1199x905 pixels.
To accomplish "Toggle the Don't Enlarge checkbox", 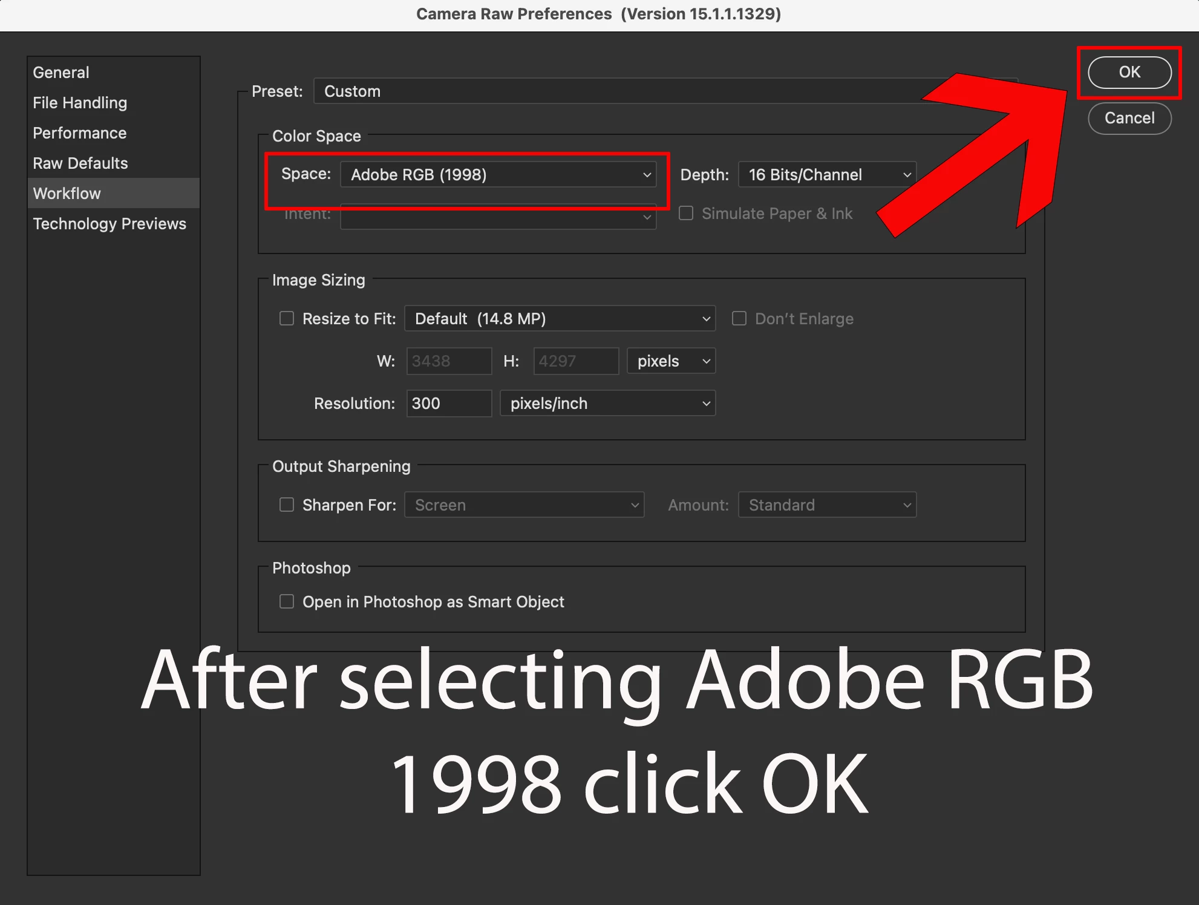I will (x=739, y=319).
